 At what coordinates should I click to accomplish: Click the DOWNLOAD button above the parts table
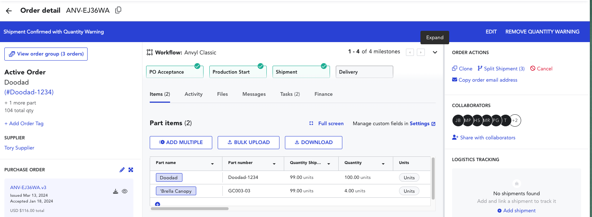point(314,143)
